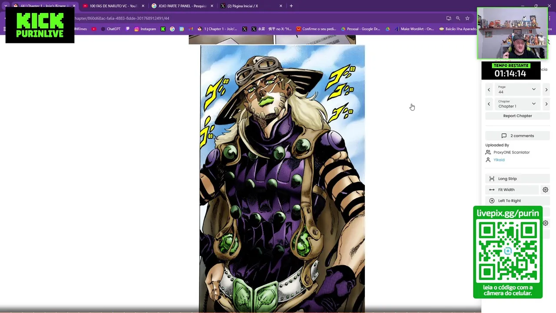Open the 2 comments section

517,136
